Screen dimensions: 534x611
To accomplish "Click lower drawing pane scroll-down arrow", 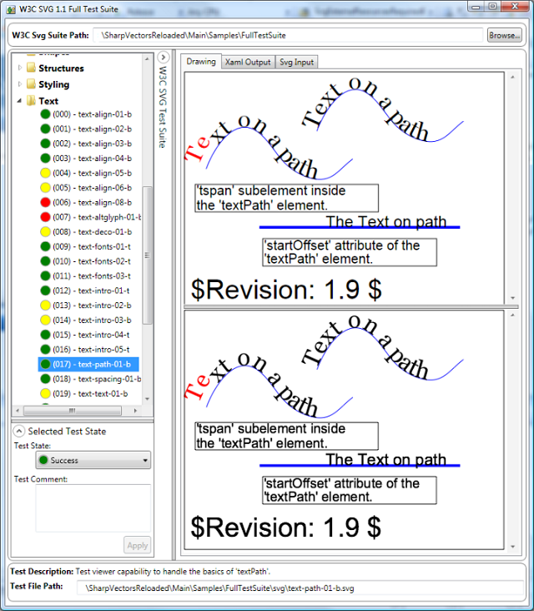I will pyautogui.click(x=512, y=547).
